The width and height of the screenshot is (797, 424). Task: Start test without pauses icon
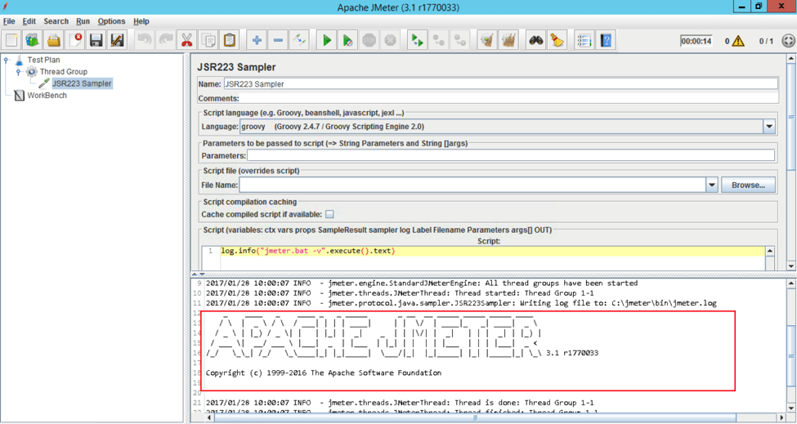(x=347, y=40)
